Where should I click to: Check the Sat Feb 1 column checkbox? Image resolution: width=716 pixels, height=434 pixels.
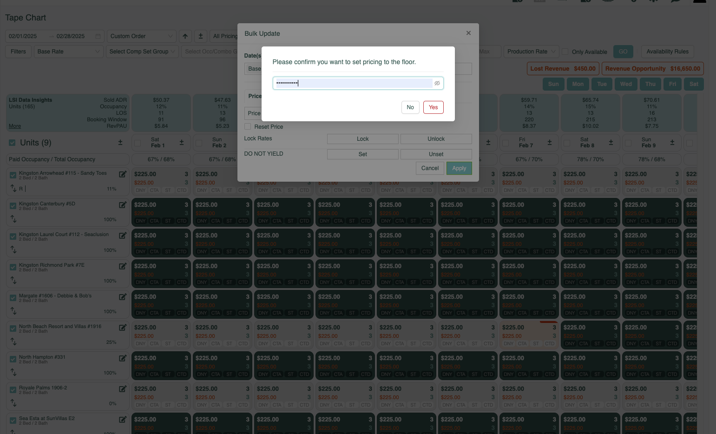138,143
